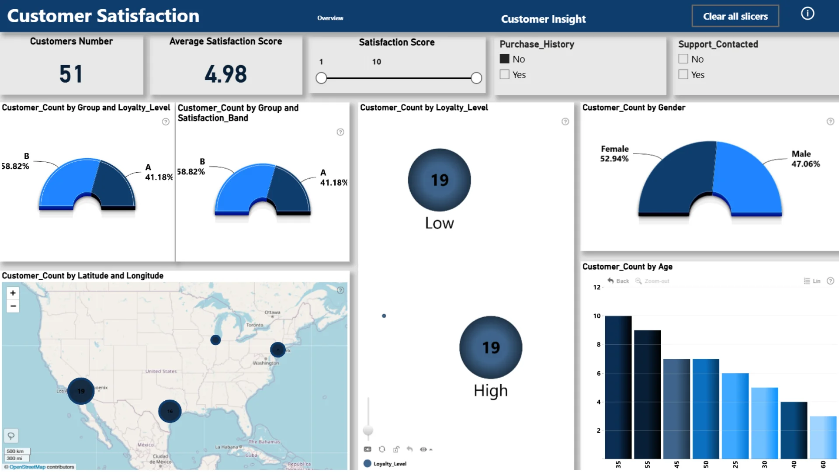Click the age 35 bar
839x472 pixels.
618,387
